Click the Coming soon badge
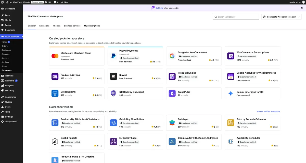Viewport: 306px width, 163px height. click(x=37, y=2)
